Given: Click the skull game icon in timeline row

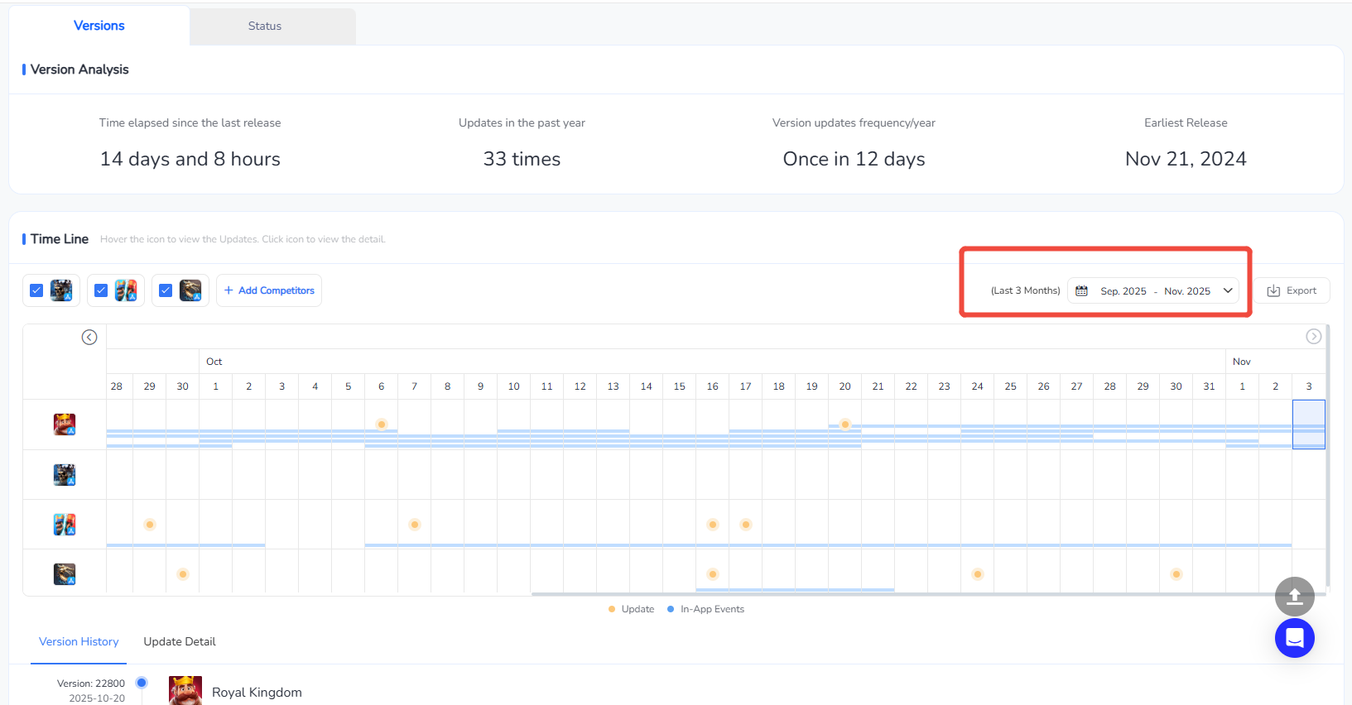Looking at the screenshot, I should (65, 475).
